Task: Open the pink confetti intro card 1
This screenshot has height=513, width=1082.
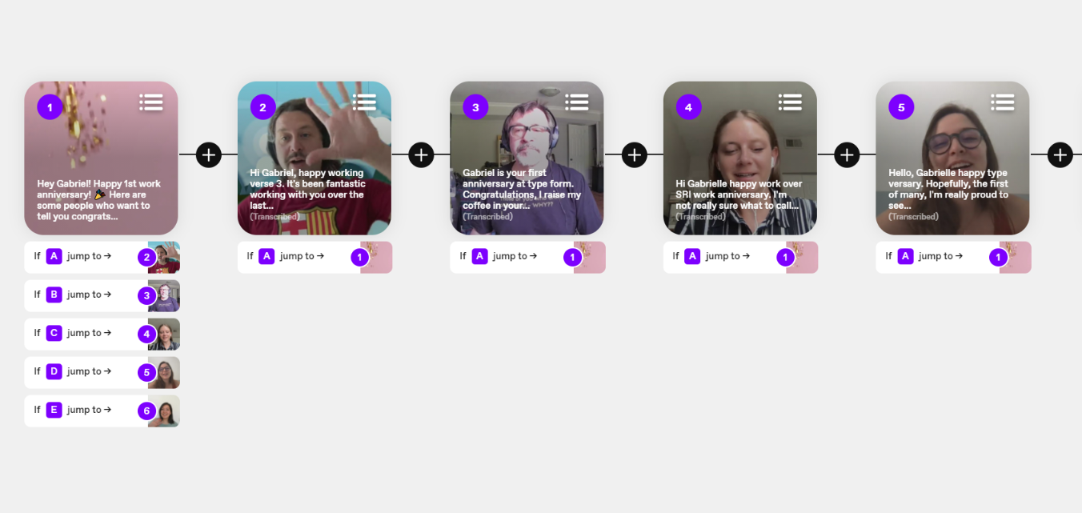Action: (x=101, y=158)
